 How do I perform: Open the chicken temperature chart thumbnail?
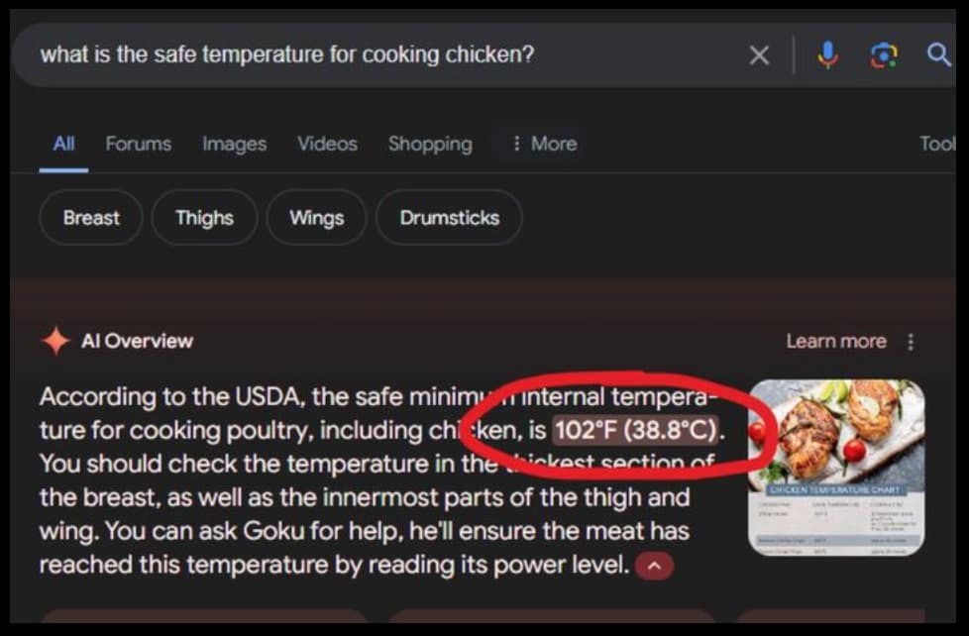(836, 468)
